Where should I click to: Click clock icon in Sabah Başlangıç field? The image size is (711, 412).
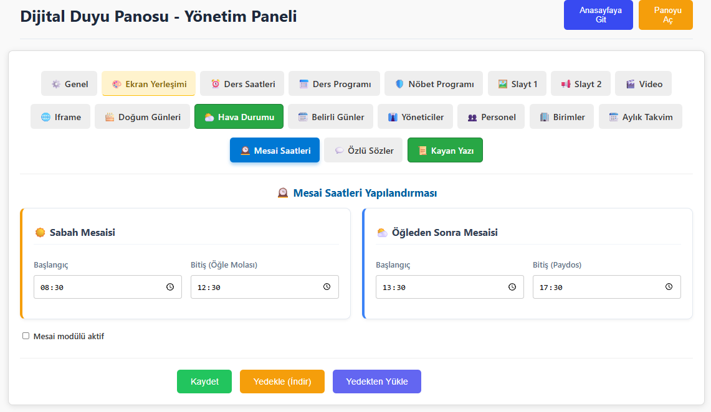click(x=170, y=287)
